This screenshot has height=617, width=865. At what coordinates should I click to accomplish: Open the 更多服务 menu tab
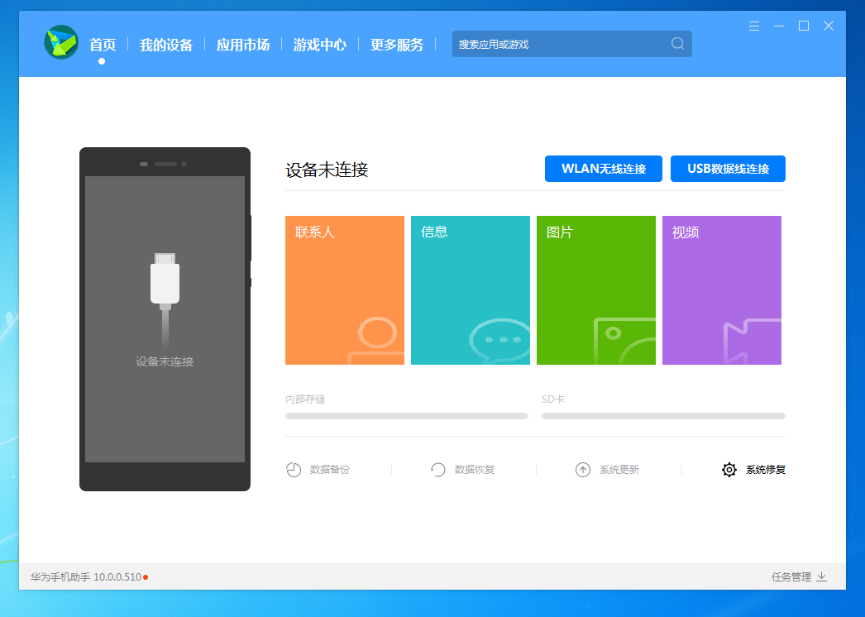click(x=397, y=45)
